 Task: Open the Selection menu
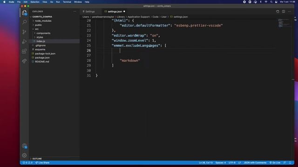(x=35, y=2)
